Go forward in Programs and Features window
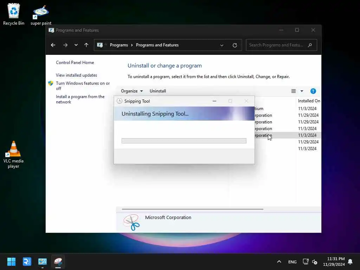Viewport: 360px width, 270px height. [x=65, y=45]
